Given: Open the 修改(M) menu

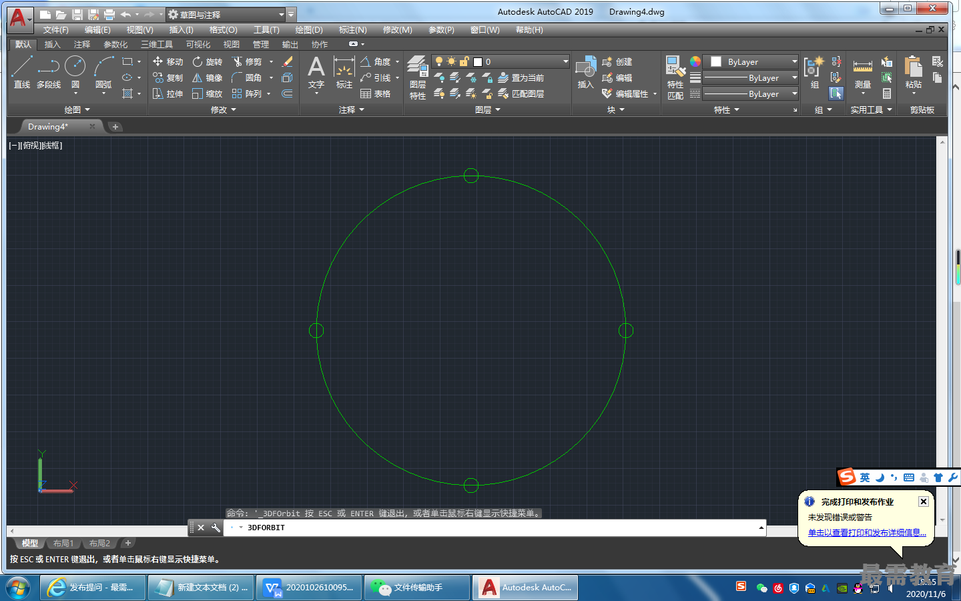Looking at the screenshot, I should click(397, 30).
